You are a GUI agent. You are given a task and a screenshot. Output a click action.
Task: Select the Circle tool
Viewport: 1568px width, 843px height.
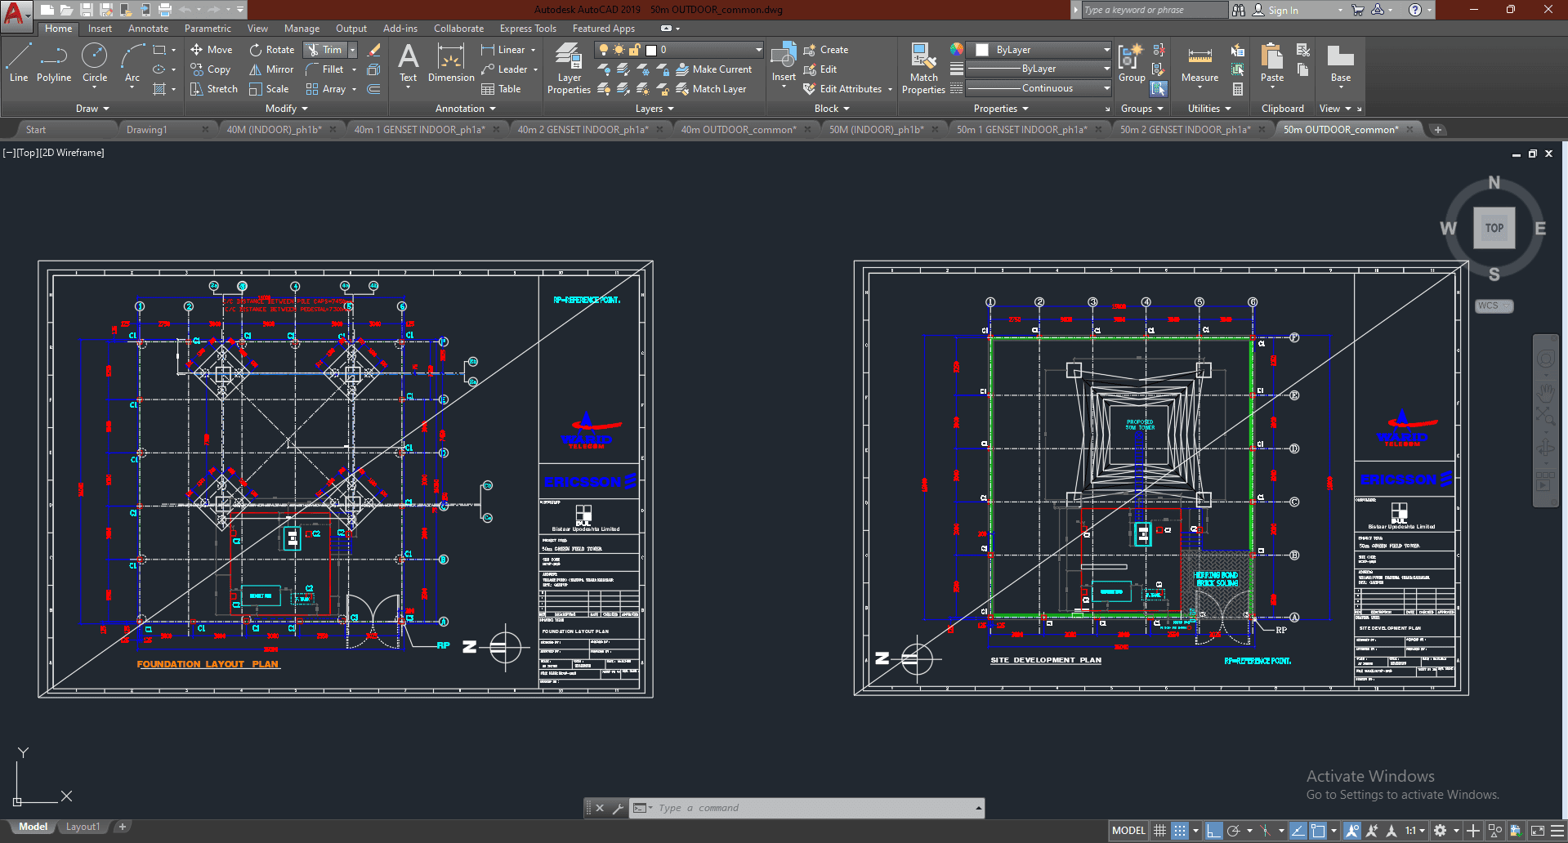click(95, 64)
